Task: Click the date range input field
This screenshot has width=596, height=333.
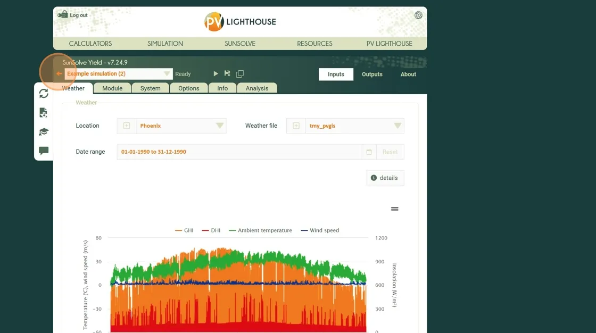Action: coord(239,152)
